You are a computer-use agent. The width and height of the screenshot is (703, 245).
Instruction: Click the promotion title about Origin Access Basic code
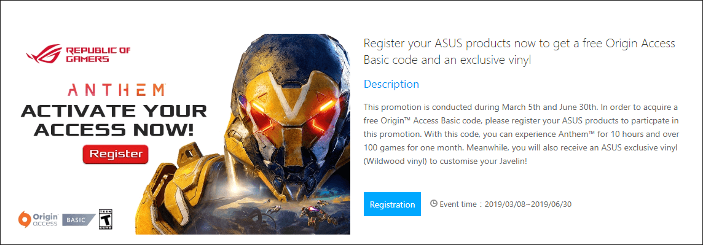(519, 52)
